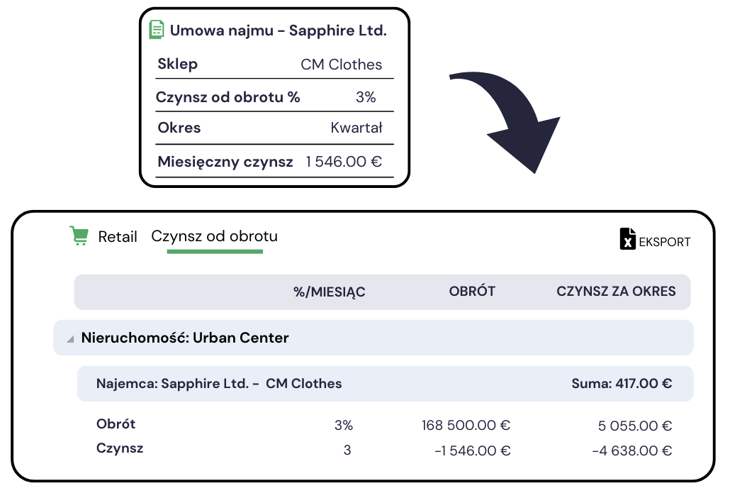Click the green lease document icon

click(x=156, y=30)
